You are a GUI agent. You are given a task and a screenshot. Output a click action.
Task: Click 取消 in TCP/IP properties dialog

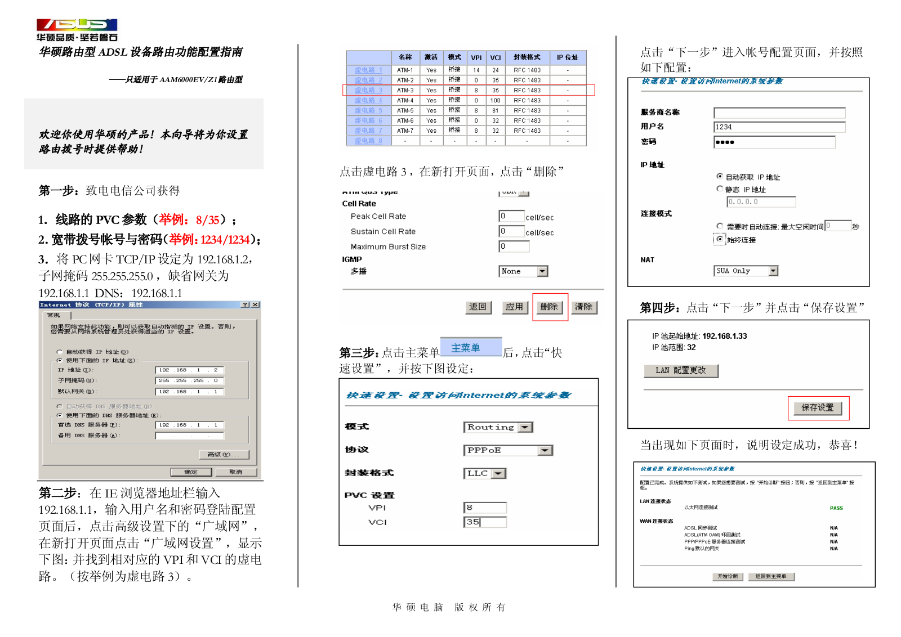235,472
